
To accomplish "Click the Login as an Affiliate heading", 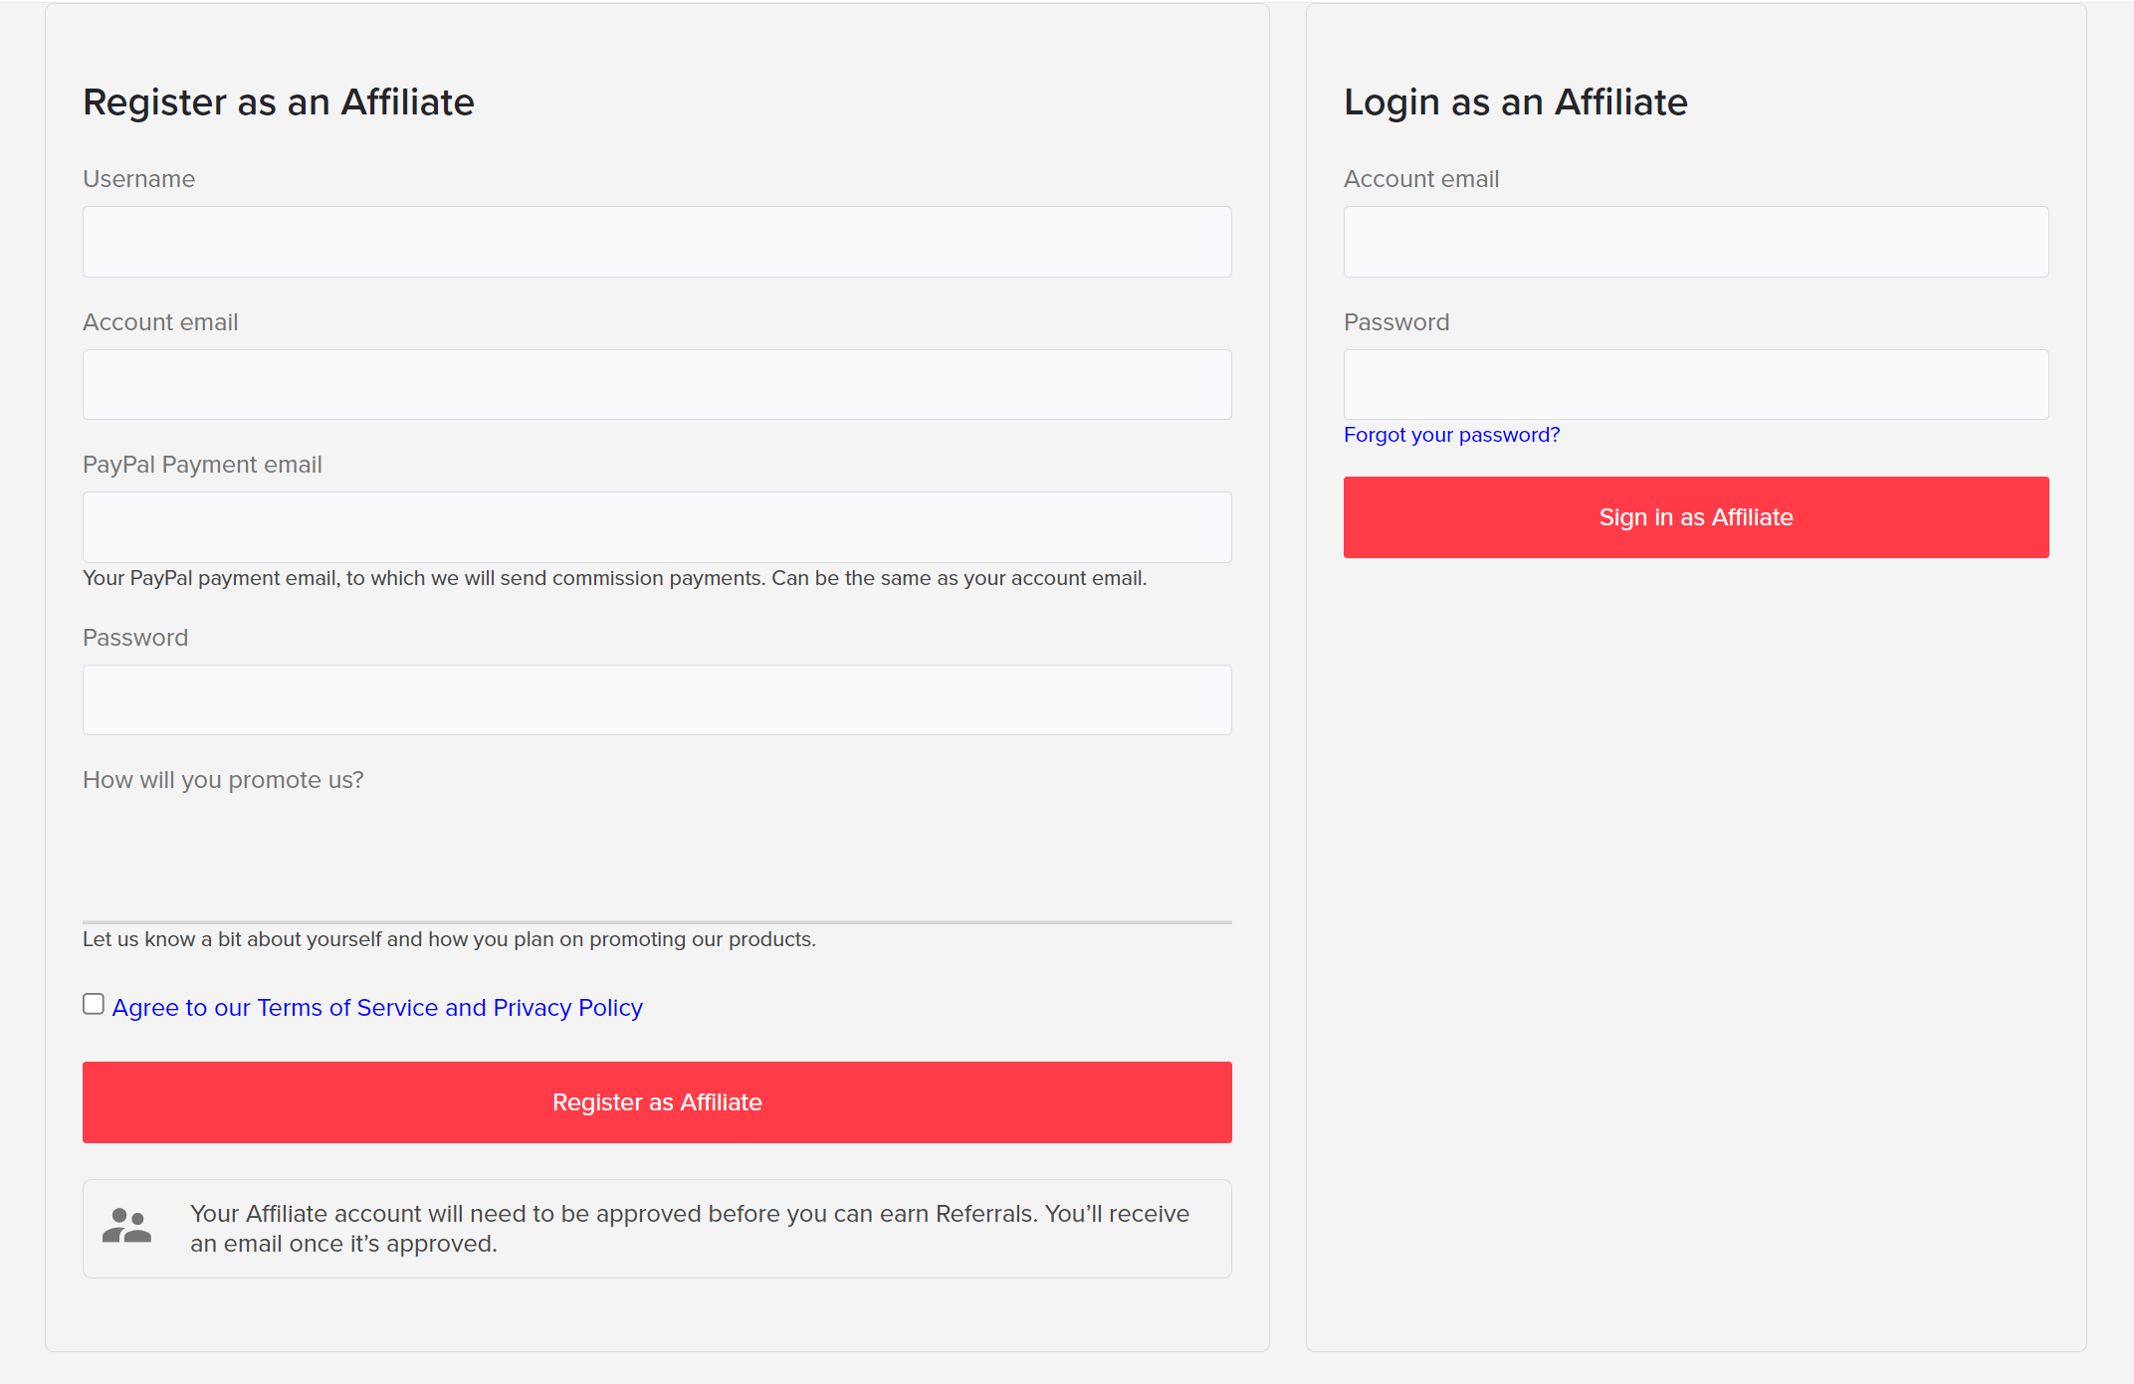I will pyautogui.click(x=1515, y=102).
